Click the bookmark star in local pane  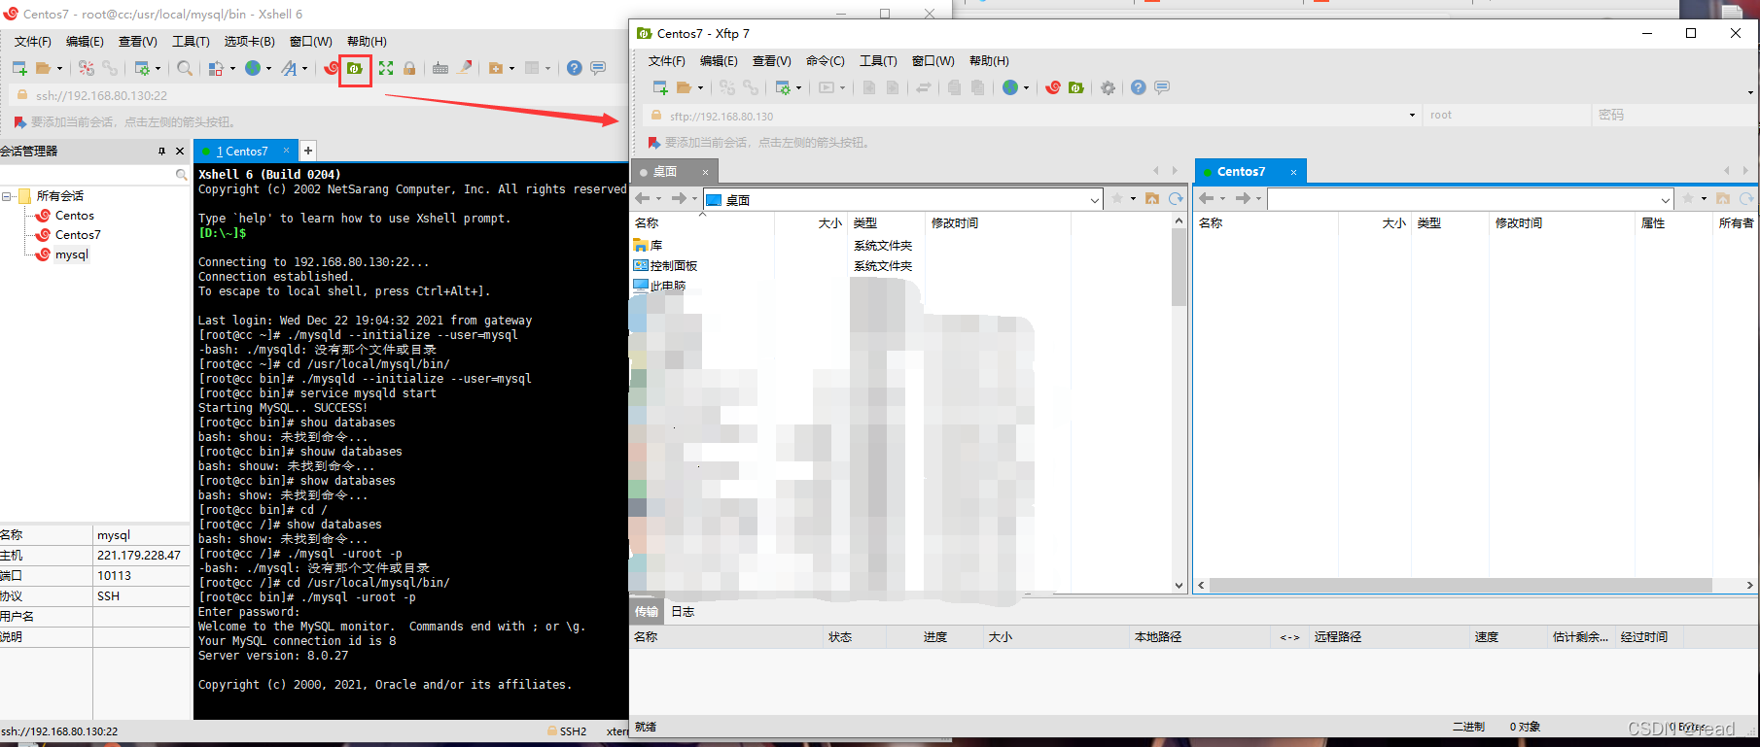pyautogui.click(x=1117, y=198)
